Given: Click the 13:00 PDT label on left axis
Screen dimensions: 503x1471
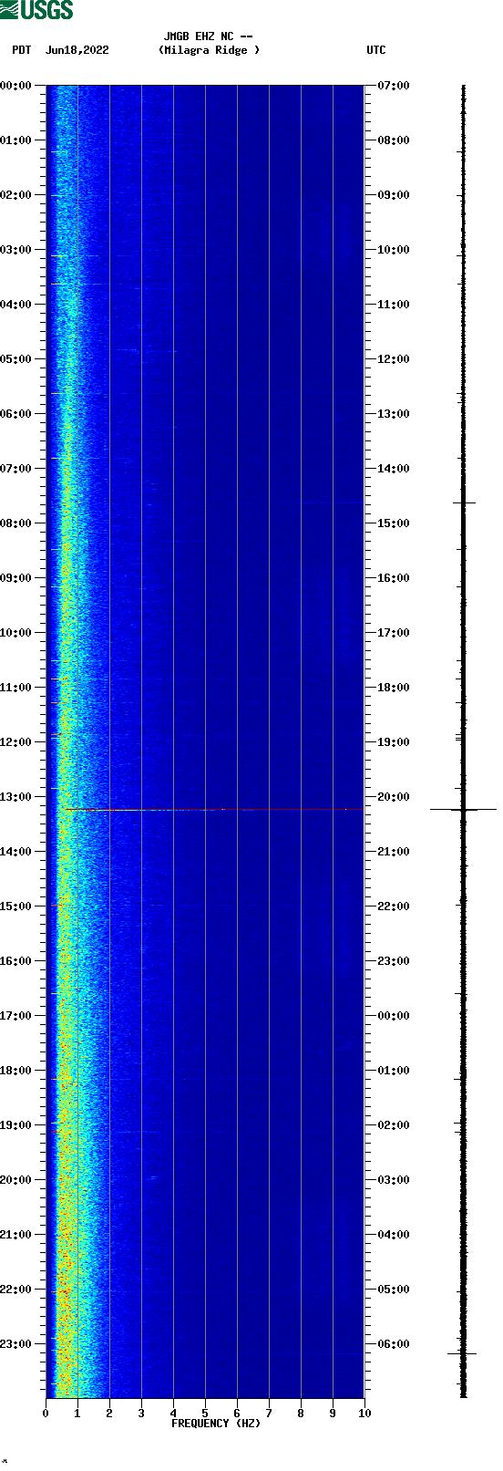Looking at the screenshot, I should click(x=16, y=797).
